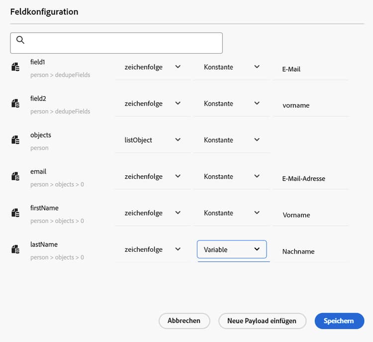The image size is (373, 342).
Task: Click the objects row data icon
Action: tap(15, 140)
